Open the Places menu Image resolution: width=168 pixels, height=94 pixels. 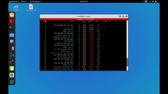point(24,1)
